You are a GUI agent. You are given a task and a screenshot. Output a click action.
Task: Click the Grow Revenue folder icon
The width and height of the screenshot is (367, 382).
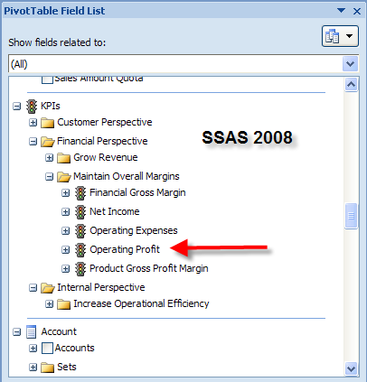coord(63,158)
